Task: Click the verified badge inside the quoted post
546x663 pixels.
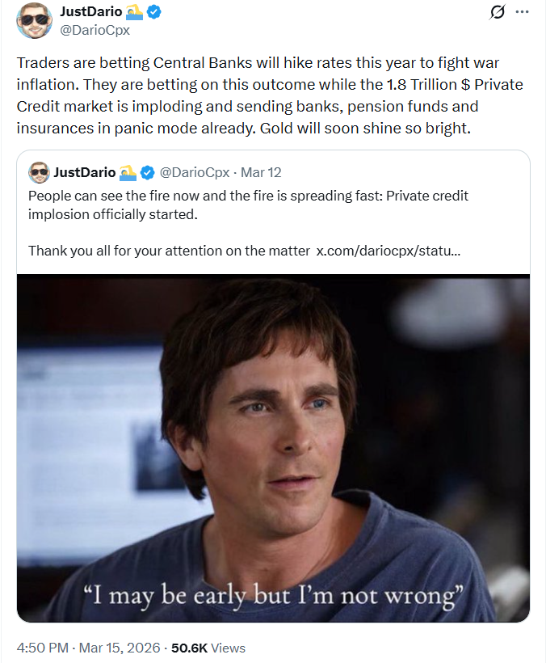Action: point(148,172)
